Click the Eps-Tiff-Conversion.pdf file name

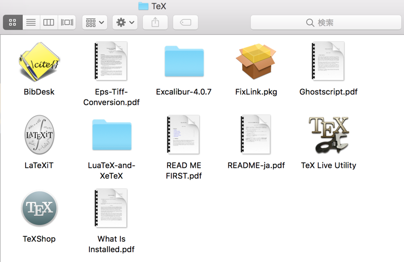click(x=111, y=97)
